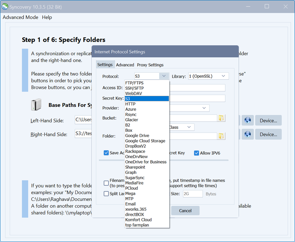Pick Box from the protocol list
Image resolution: width=295 pixels, height=242 pixels.
[147, 130]
